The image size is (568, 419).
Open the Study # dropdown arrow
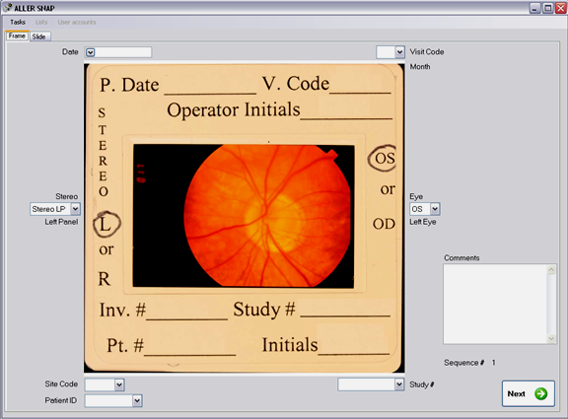click(x=399, y=384)
